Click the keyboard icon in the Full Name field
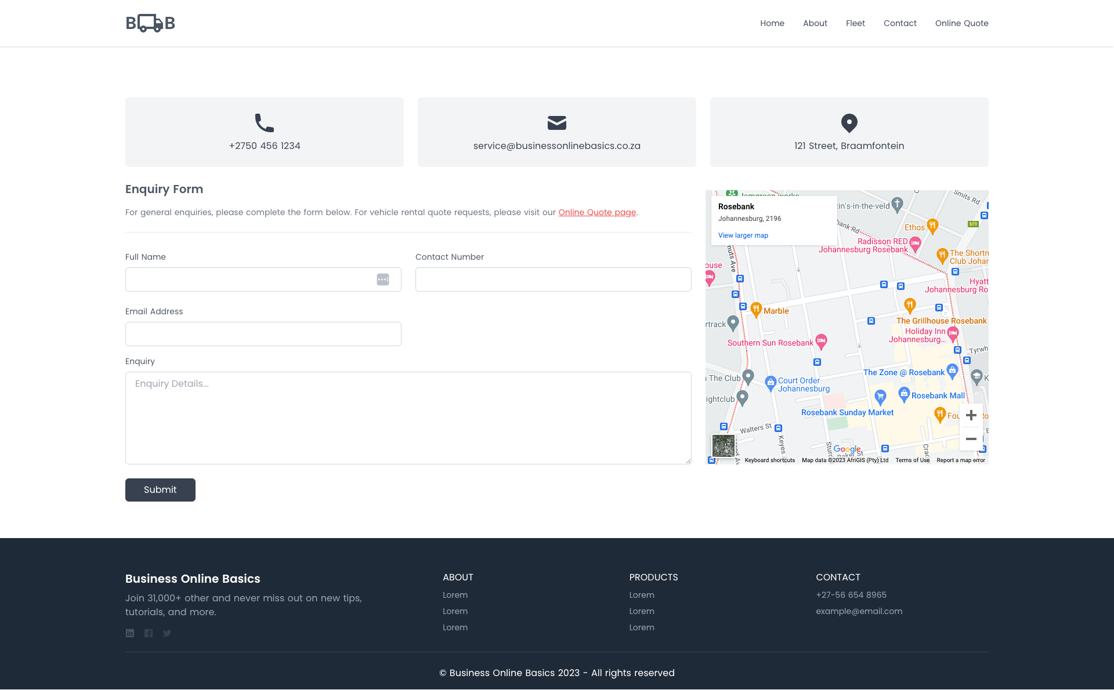 point(383,279)
